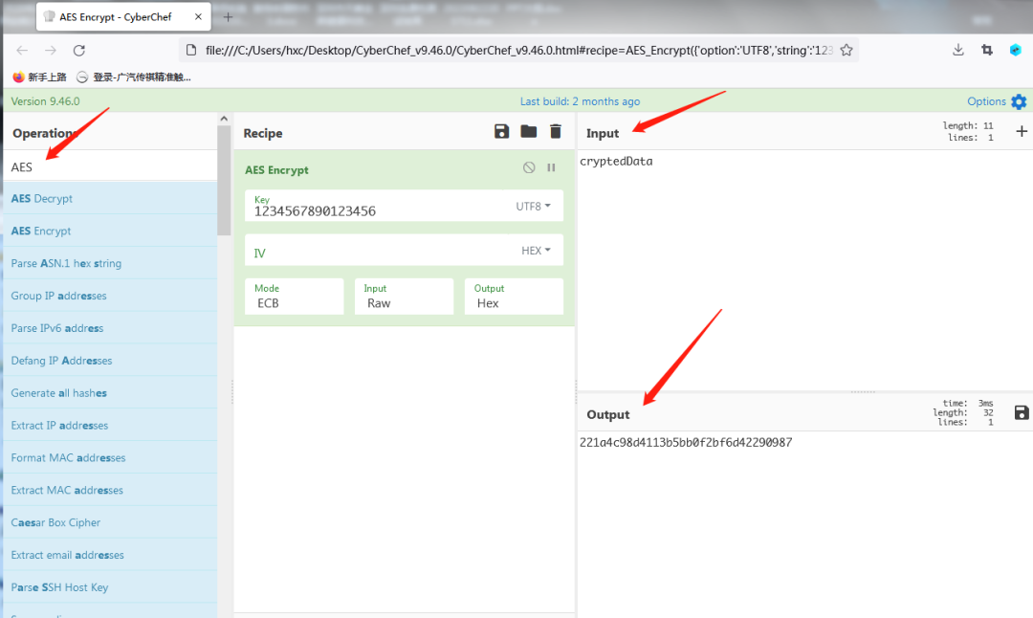Image resolution: width=1033 pixels, height=618 pixels.
Task: Disable the AES Encrypt operation
Action: pyautogui.click(x=529, y=167)
